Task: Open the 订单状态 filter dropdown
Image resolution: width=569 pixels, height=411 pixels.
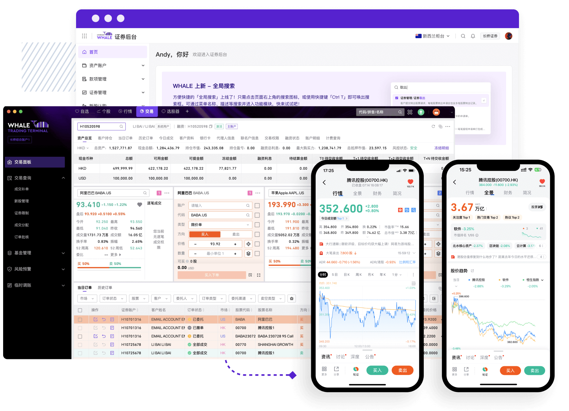Action: click(x=113, y=298)
